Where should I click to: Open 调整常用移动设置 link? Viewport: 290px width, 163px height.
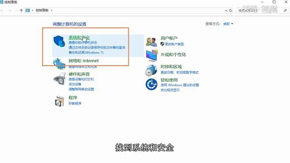(81, 89)
